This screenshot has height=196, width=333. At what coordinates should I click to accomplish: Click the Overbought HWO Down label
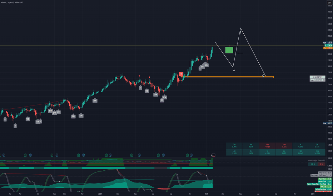(x=321, y=175)
